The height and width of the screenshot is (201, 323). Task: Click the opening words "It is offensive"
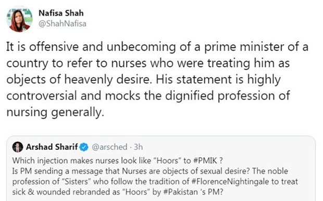[x=42, y=47]
